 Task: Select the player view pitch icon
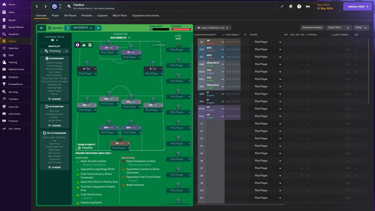77,45
